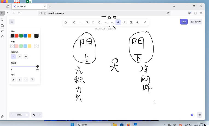Image resolution: width=209 pixels, height=126 pixels.
Task: Select the hand (pan) tool
Action: 74,22
